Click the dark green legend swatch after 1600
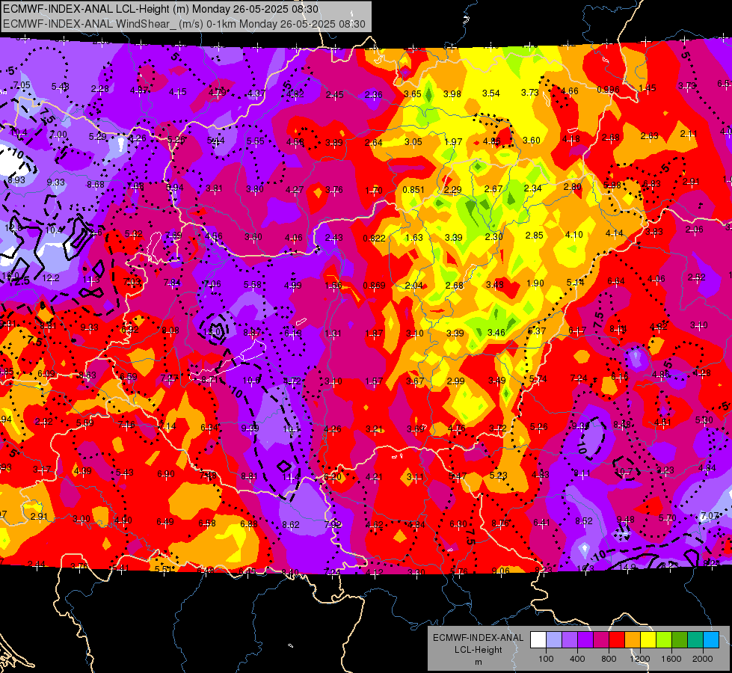This screenshot has height=673, width=732. point(680,640)
